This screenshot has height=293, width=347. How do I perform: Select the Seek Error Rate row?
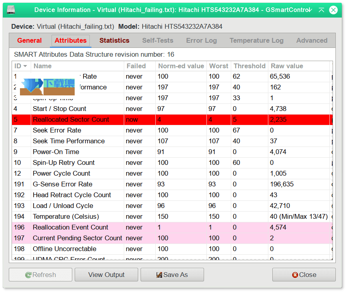172,131
